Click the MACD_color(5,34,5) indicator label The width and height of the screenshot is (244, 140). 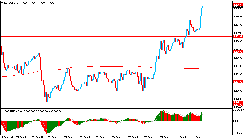(12, 111)
